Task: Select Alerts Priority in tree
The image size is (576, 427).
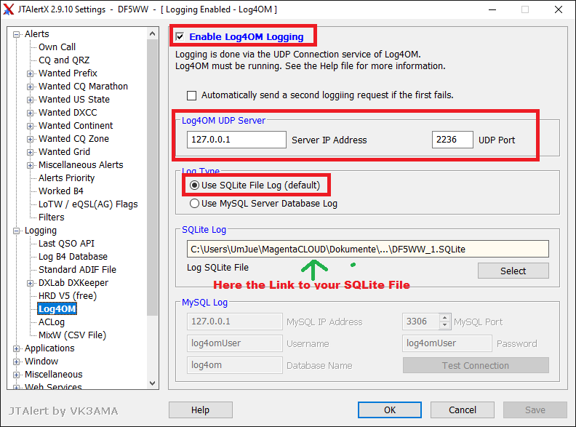Action: [66, 177]
